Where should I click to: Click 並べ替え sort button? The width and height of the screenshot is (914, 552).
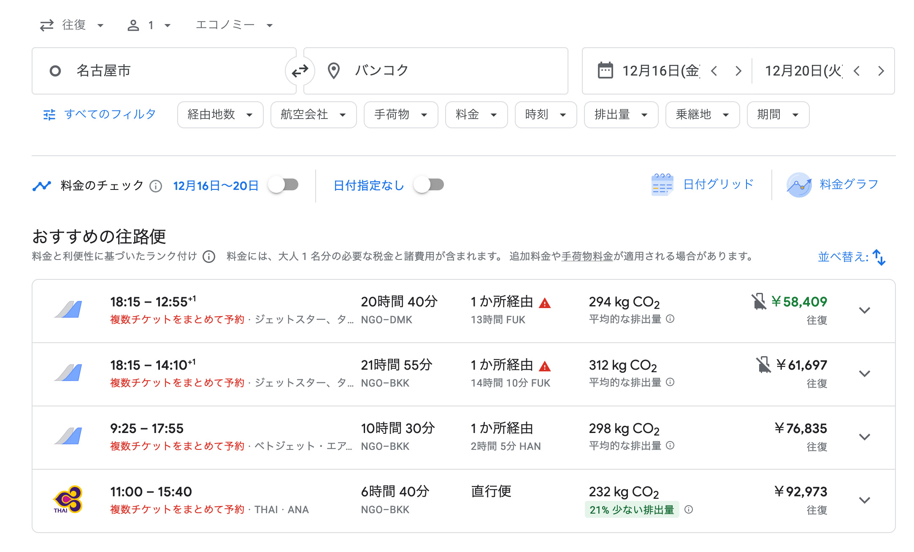pos(852,257)
